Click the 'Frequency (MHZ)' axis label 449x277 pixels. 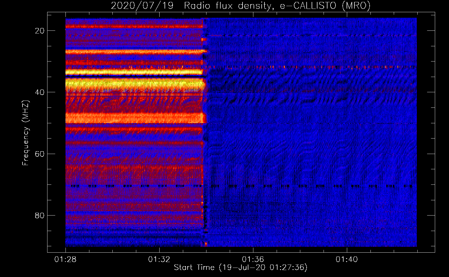pos(25,133)
